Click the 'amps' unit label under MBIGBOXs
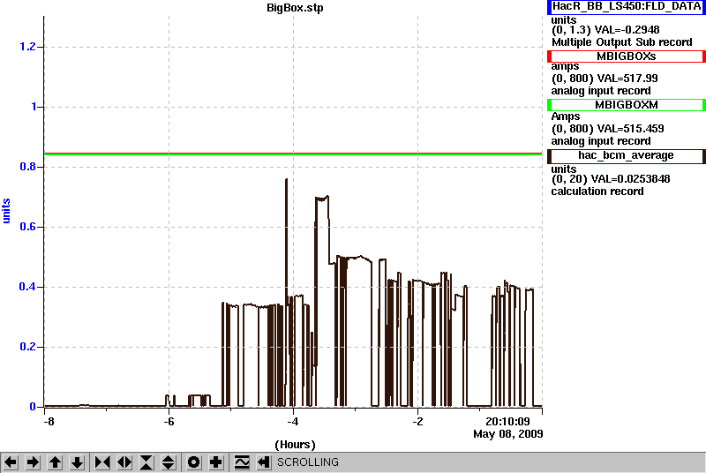The image size is (706, 473). coord(565,66)
